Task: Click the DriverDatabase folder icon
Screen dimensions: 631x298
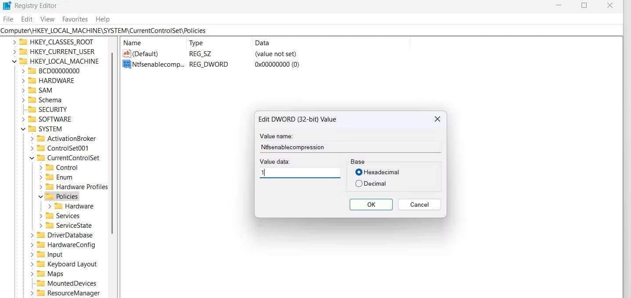Action: [42, 235]
